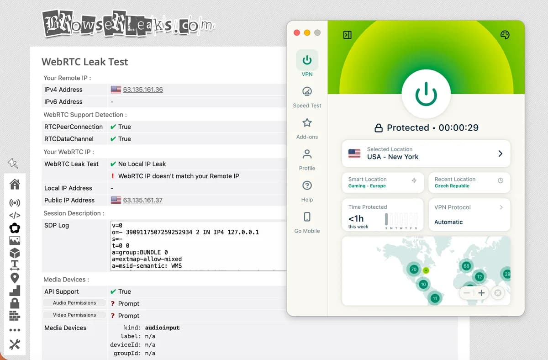Select "WebRTC IP doesn't match your Remote IP"
This screenshot has width=548, height=360.
pyautogui.click(x=179, y=176)
